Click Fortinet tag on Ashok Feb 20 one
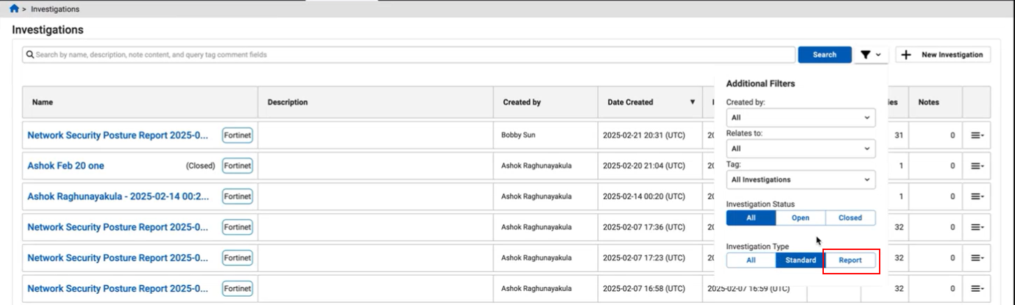 pyautogui.click(x=237, y=166)
